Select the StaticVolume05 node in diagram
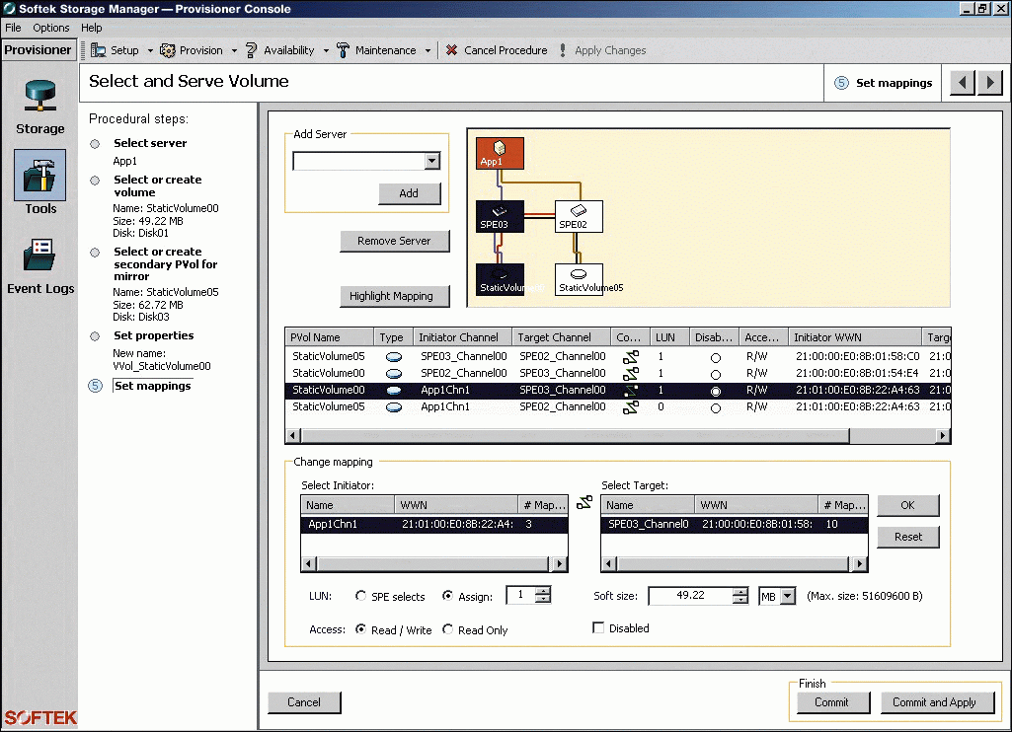 click(x=579, y=279)
